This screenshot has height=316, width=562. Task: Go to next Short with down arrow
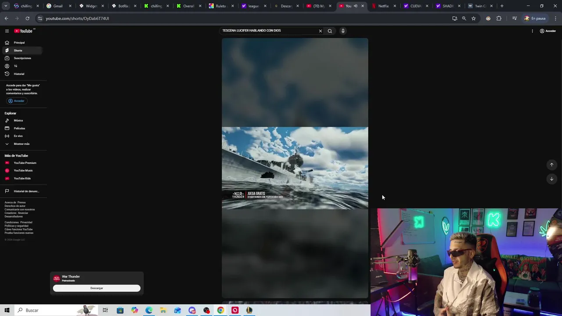[551, 179]
